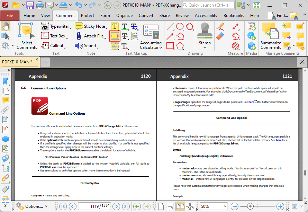This screenshot has width=308, height=212.
Task: Switch to the Protect tab
Action: (88, 16)
